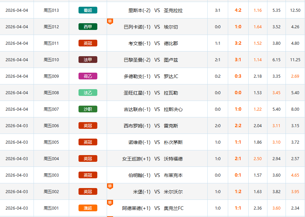Image resolution: width=305 pixels, height=217 pixels.
Task: Click the orange 澳超 league badge
Action: click(x=88, y=208)
